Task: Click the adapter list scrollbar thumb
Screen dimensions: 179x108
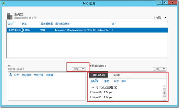Action: pos(164,93)
